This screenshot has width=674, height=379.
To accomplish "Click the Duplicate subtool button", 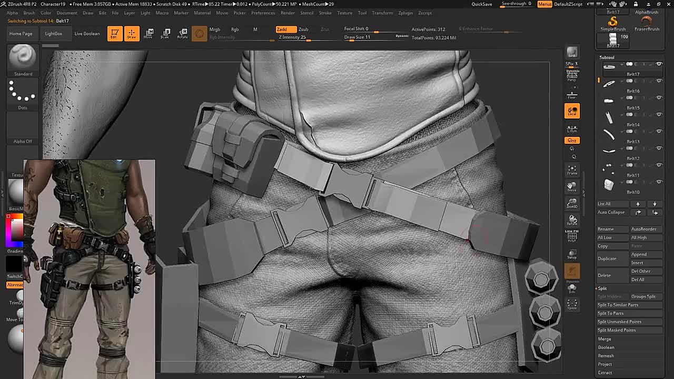I will [612, 258].
